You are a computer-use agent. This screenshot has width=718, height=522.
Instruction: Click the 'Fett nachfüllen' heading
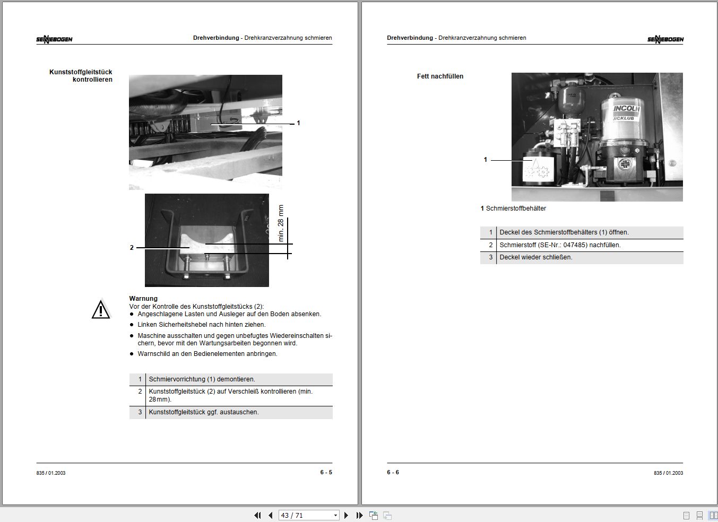point(440,76)
